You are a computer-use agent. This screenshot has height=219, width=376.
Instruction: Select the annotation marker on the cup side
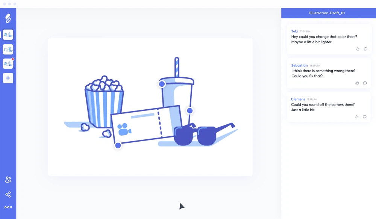(x=190, y=110)
